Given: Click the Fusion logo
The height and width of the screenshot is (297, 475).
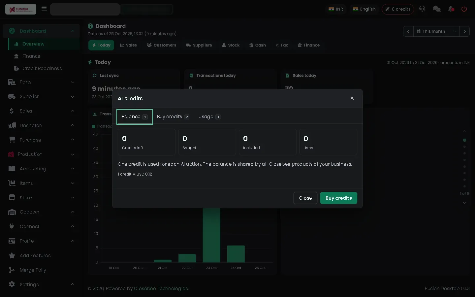Looking at the screenshot, I should [21, 9].
